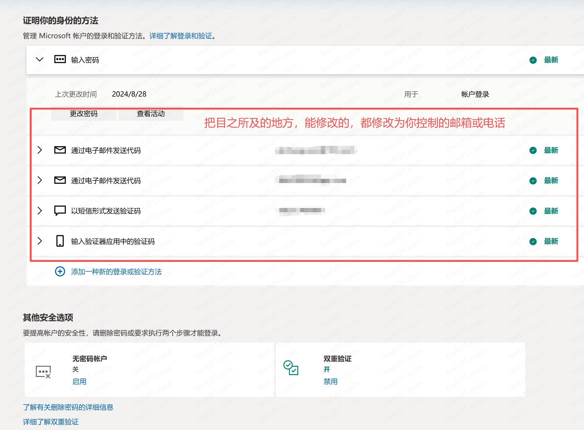Collapse the 输入密码 section chevron
This screenshot has width=584, height=430.
point(40,59)
